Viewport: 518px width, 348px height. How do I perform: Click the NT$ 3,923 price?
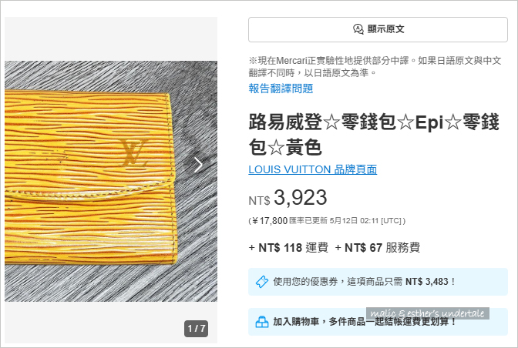click(288, 198)
